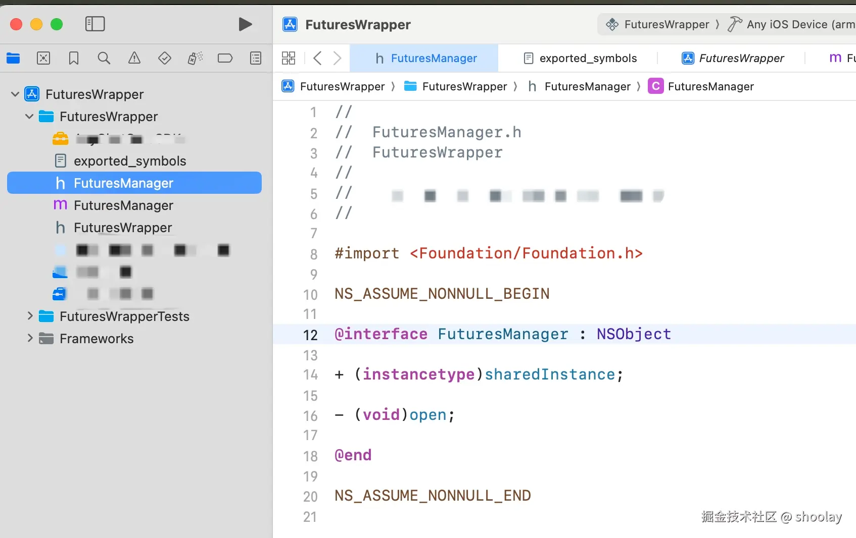
Task: Click the FuturesWrapper comment on line 3
Action: point(437,152)
